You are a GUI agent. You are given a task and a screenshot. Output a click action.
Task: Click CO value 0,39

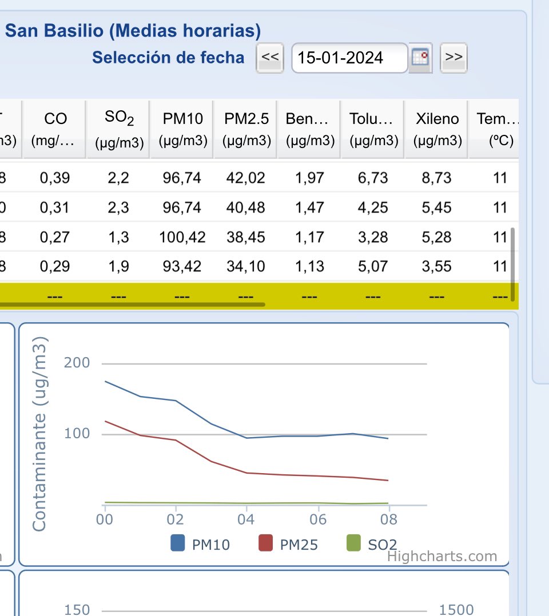tap(55, 178)
